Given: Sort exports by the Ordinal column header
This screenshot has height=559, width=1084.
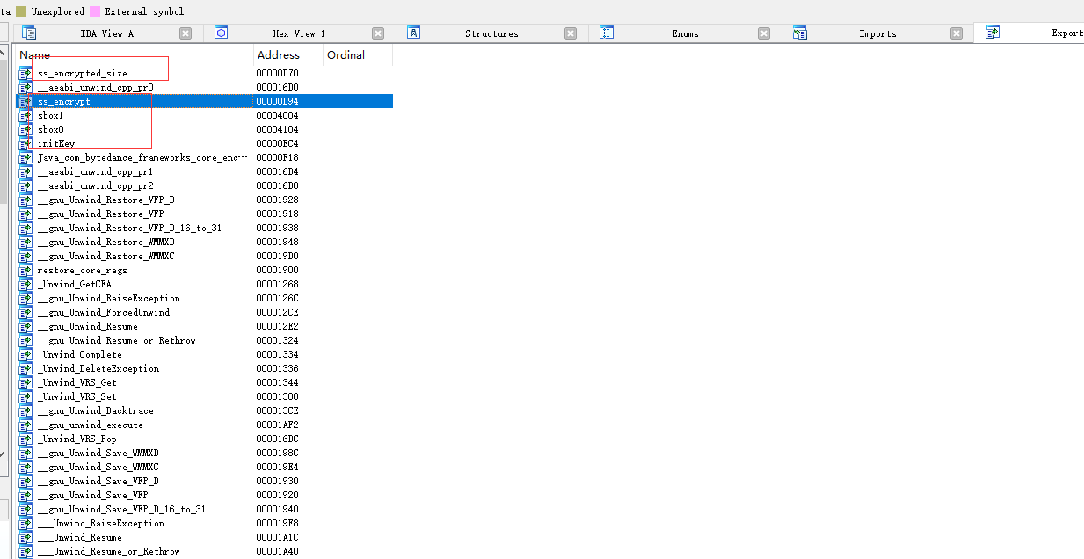Looking at the screenshot, I should pos(358,54).
